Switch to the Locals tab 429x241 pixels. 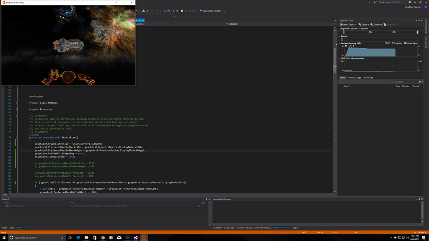pyautogui.click(x=11, y=228)
